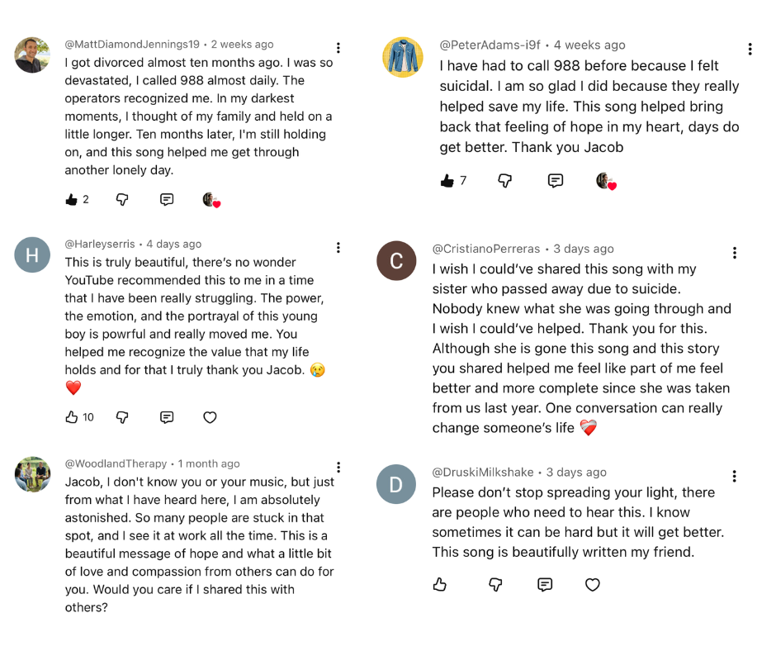Open reply box on PeterAdams-i9f comment
The width and height of the screenshot is (776, 651).
[556, 180]
